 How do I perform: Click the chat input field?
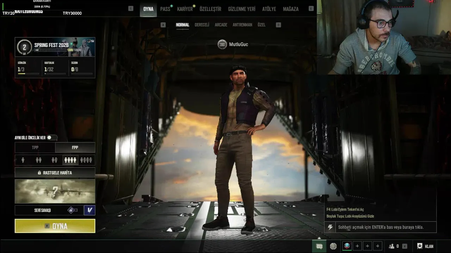coord(386,227)
